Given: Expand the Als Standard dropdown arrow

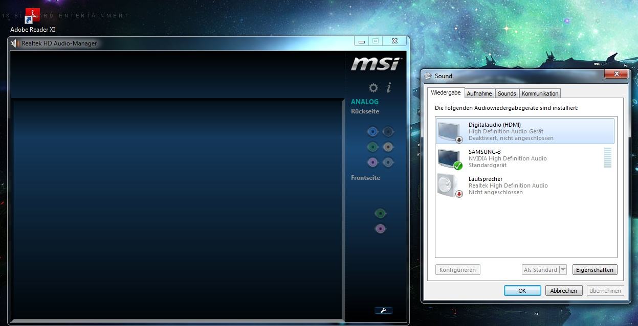Looking at the screenshot, I should [x=563, y=270].
